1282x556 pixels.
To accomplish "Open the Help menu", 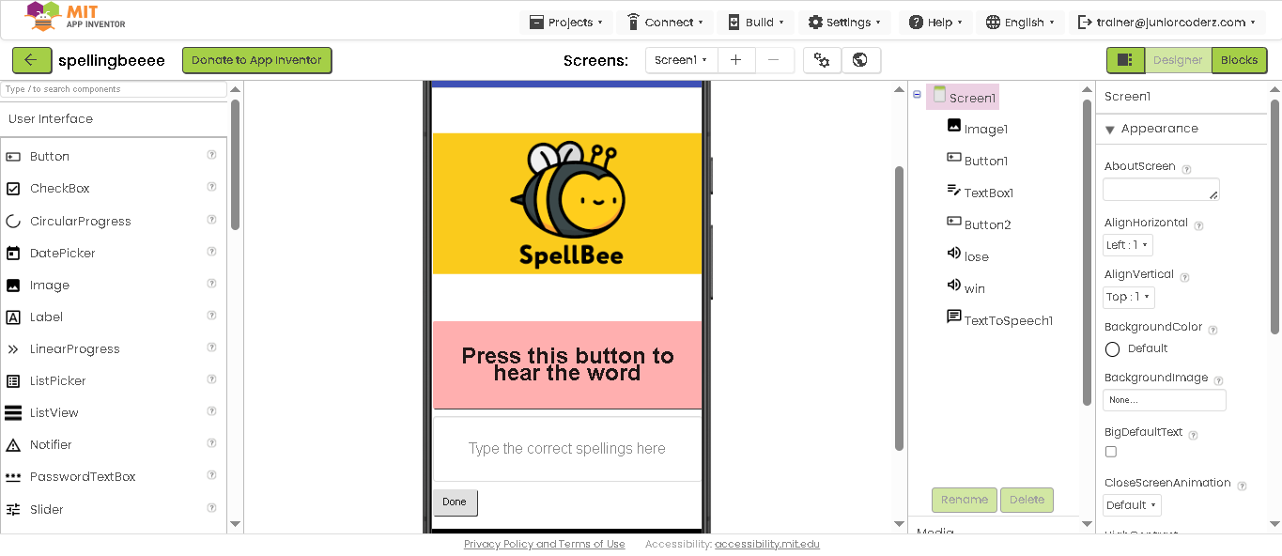I will (935, 23).
